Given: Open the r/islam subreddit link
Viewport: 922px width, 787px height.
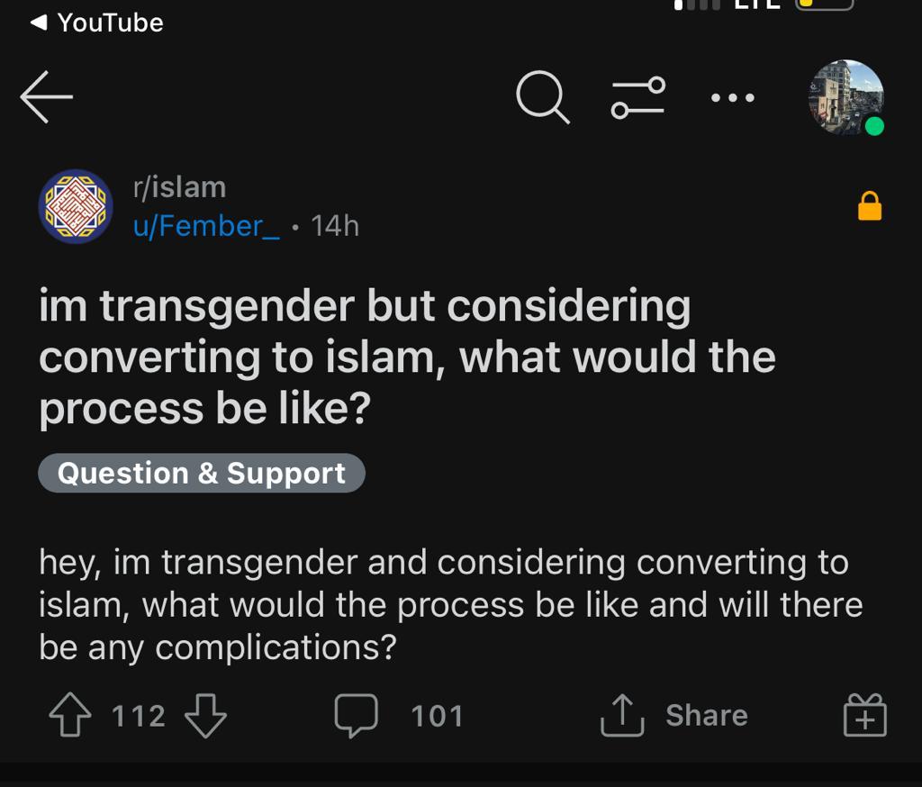Looking at the screenshot, I should coord(179,187).
